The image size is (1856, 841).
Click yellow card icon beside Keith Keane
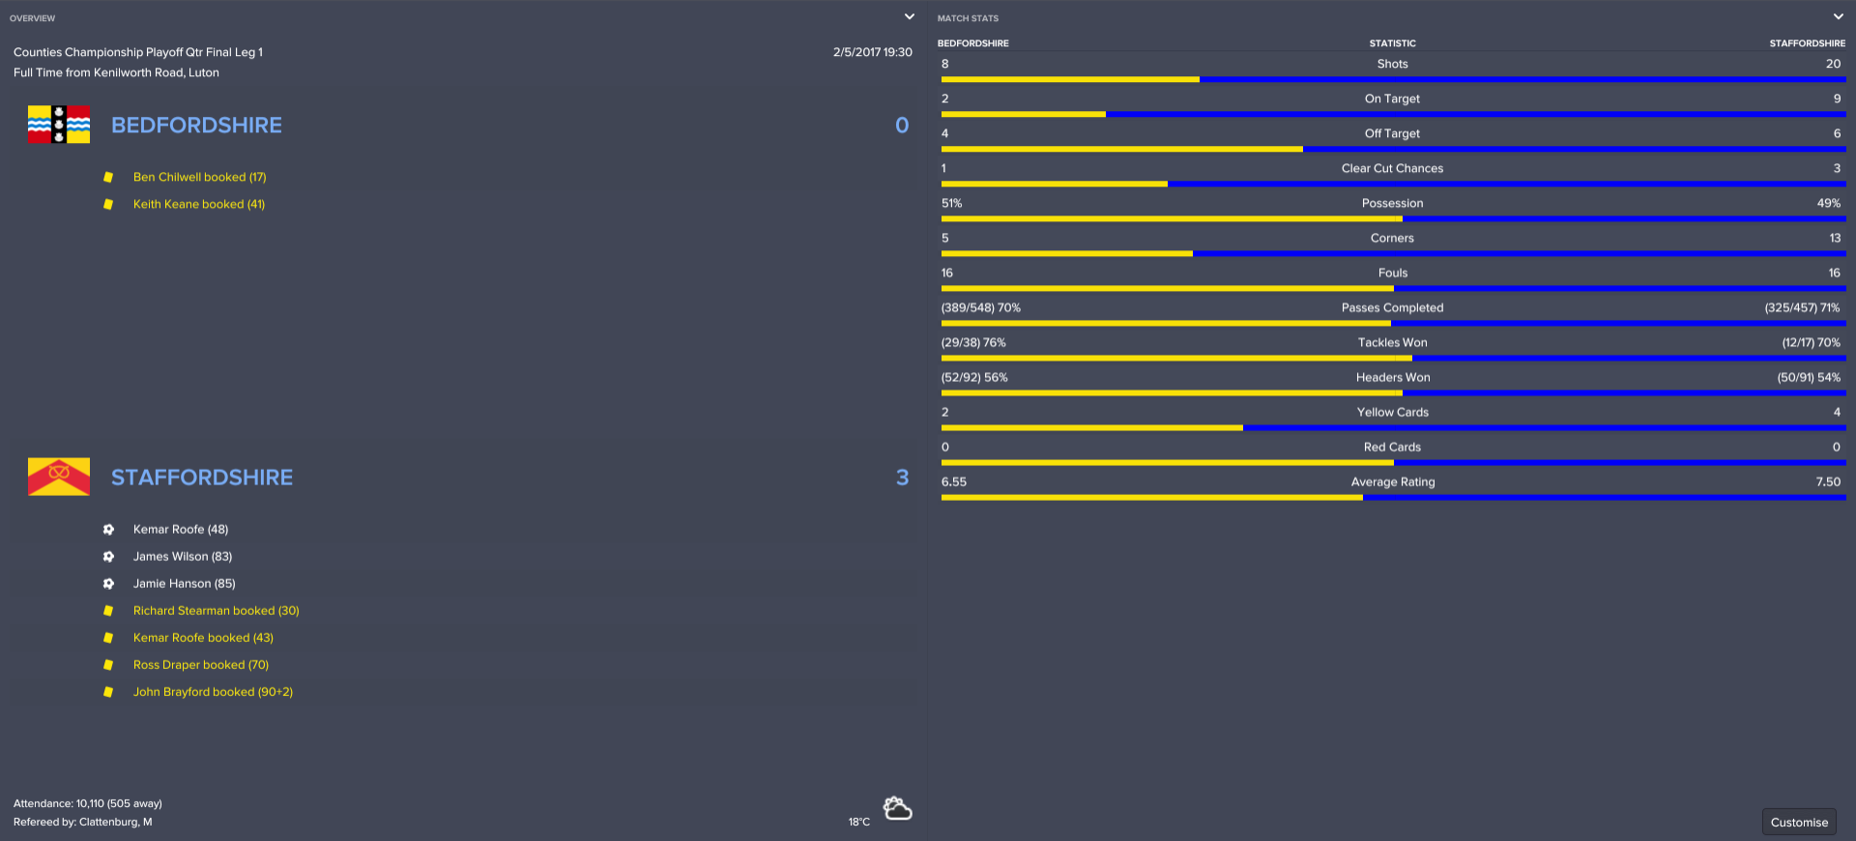[x=108, y=204]
